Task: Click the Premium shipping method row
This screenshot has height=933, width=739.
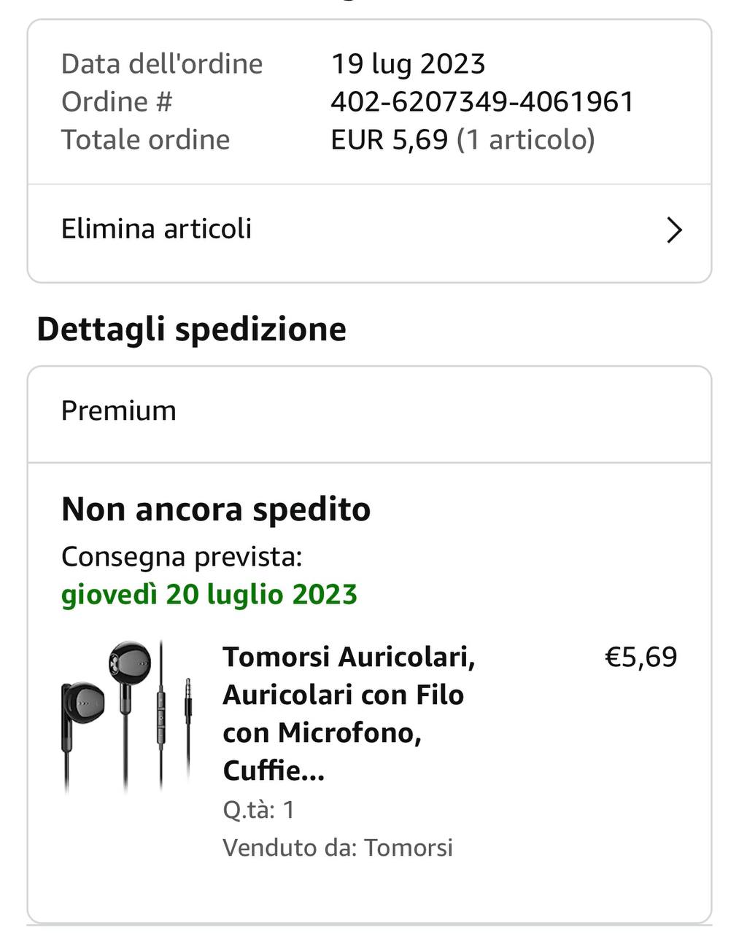Action: (x=119, y=411)
